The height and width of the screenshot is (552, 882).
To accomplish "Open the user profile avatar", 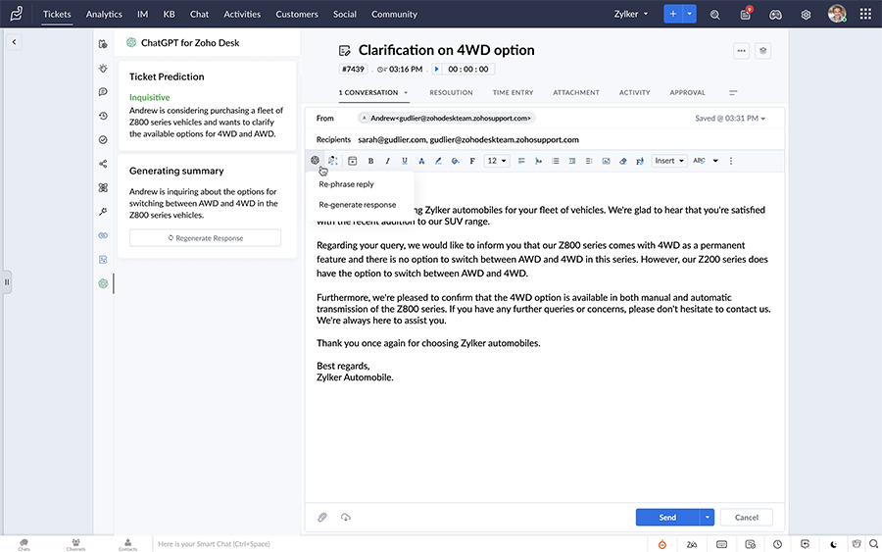I will coord(837,14).
